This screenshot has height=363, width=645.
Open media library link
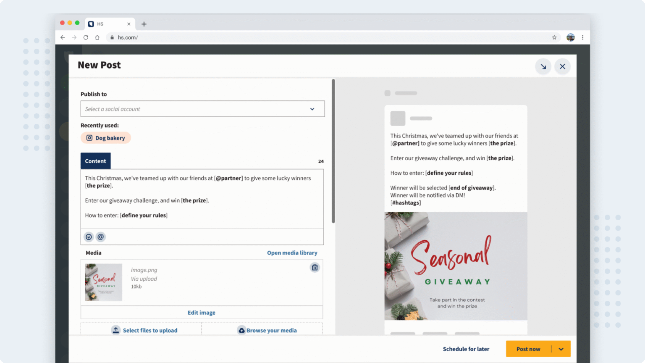292,253
